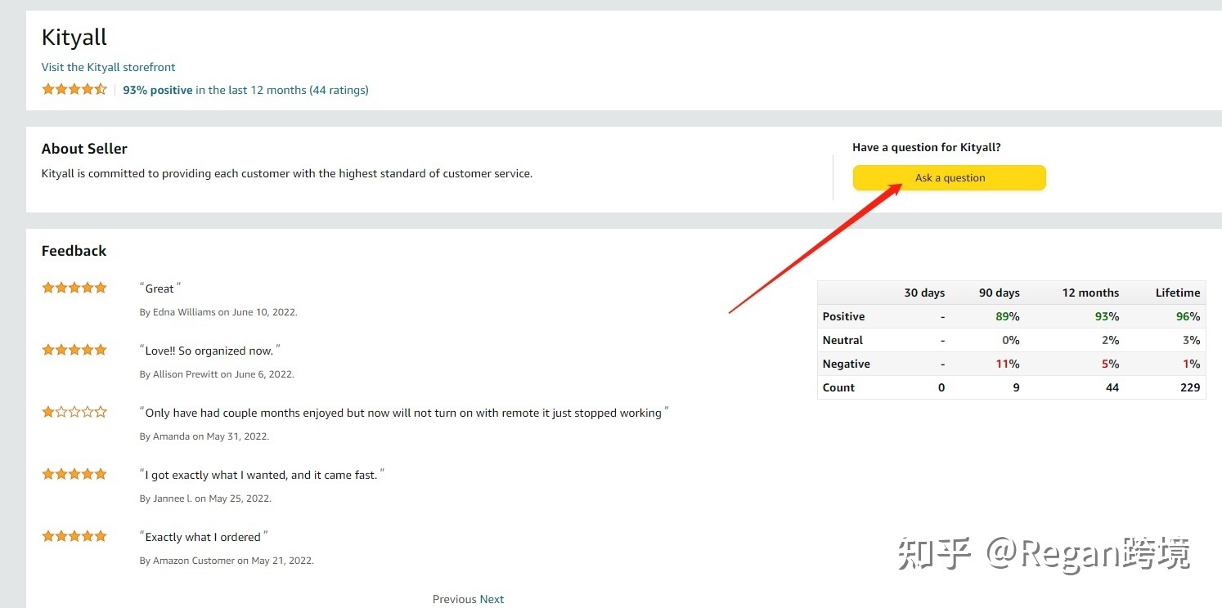Click "By Jannee l. on May 25, 2022"

click(x=205, y=498)
